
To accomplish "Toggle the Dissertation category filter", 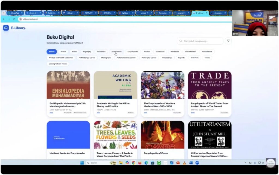I will (116, 52).
